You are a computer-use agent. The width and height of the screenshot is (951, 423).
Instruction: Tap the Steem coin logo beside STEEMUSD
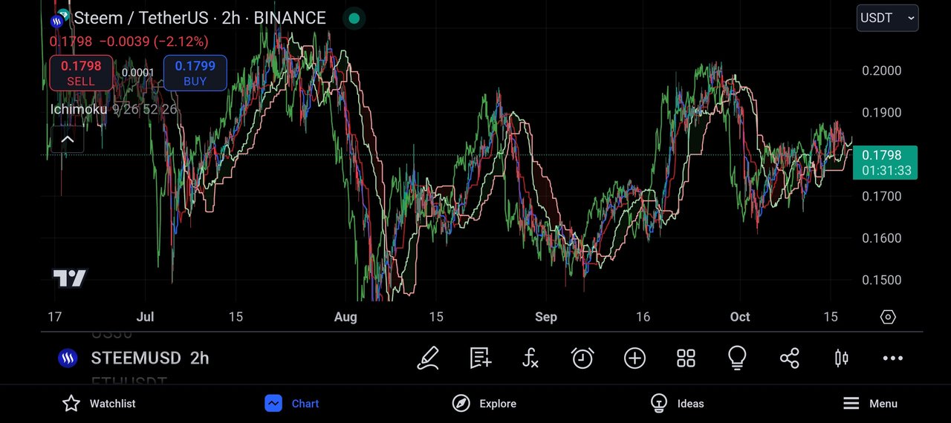(68, 358)
